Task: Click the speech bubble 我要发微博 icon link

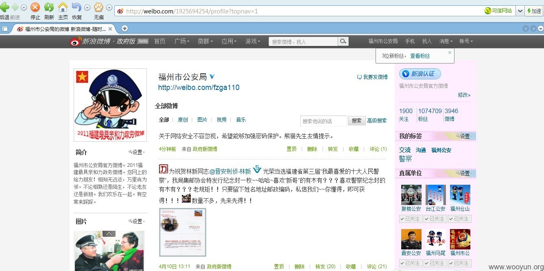Action: tap(372, 77)
